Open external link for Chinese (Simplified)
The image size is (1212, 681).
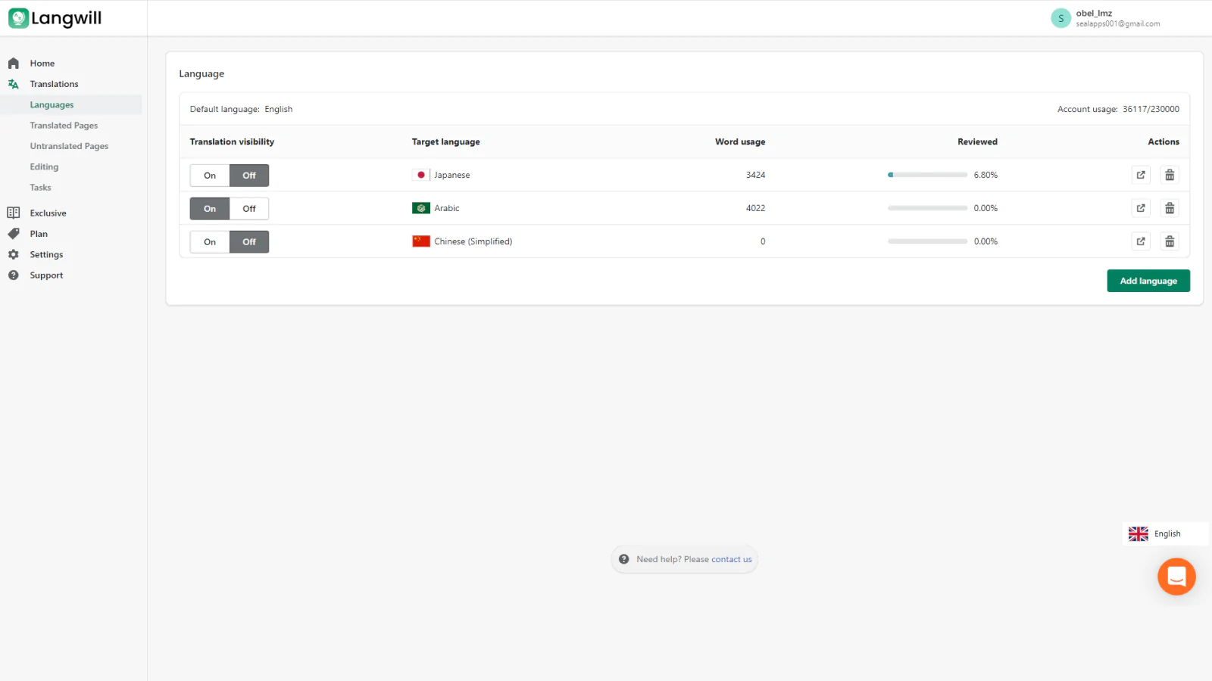coord(1141,241)
